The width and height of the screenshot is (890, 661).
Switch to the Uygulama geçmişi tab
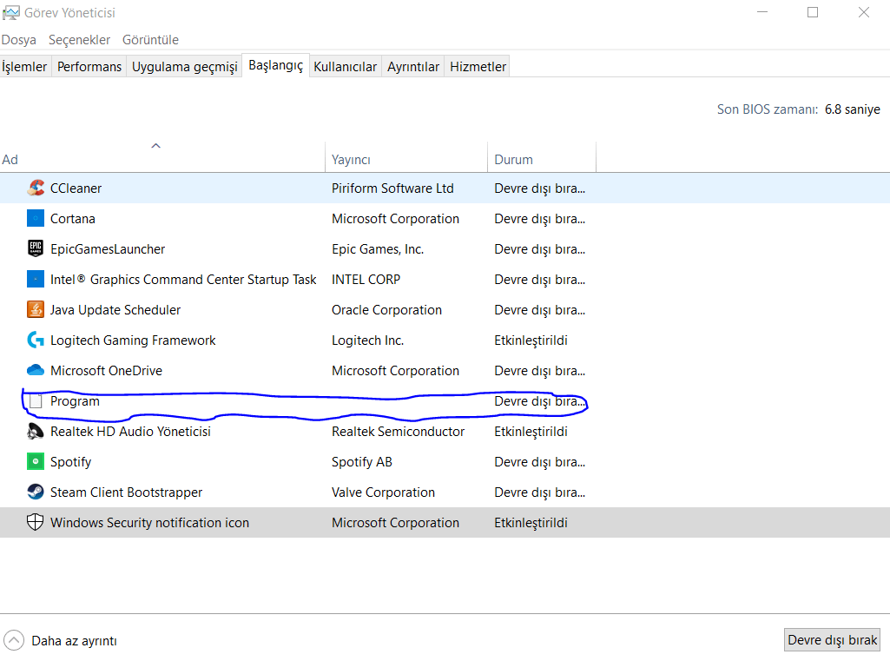tap(184, 66)
